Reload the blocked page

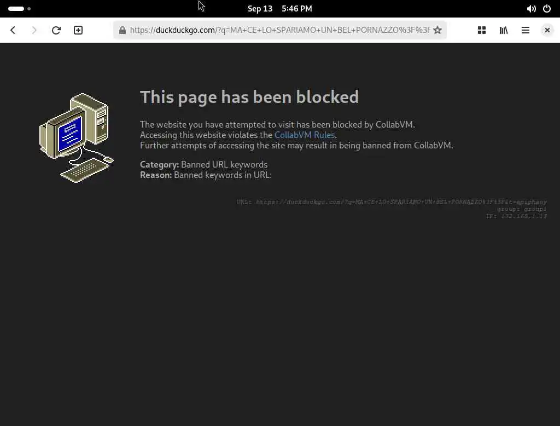56,30
